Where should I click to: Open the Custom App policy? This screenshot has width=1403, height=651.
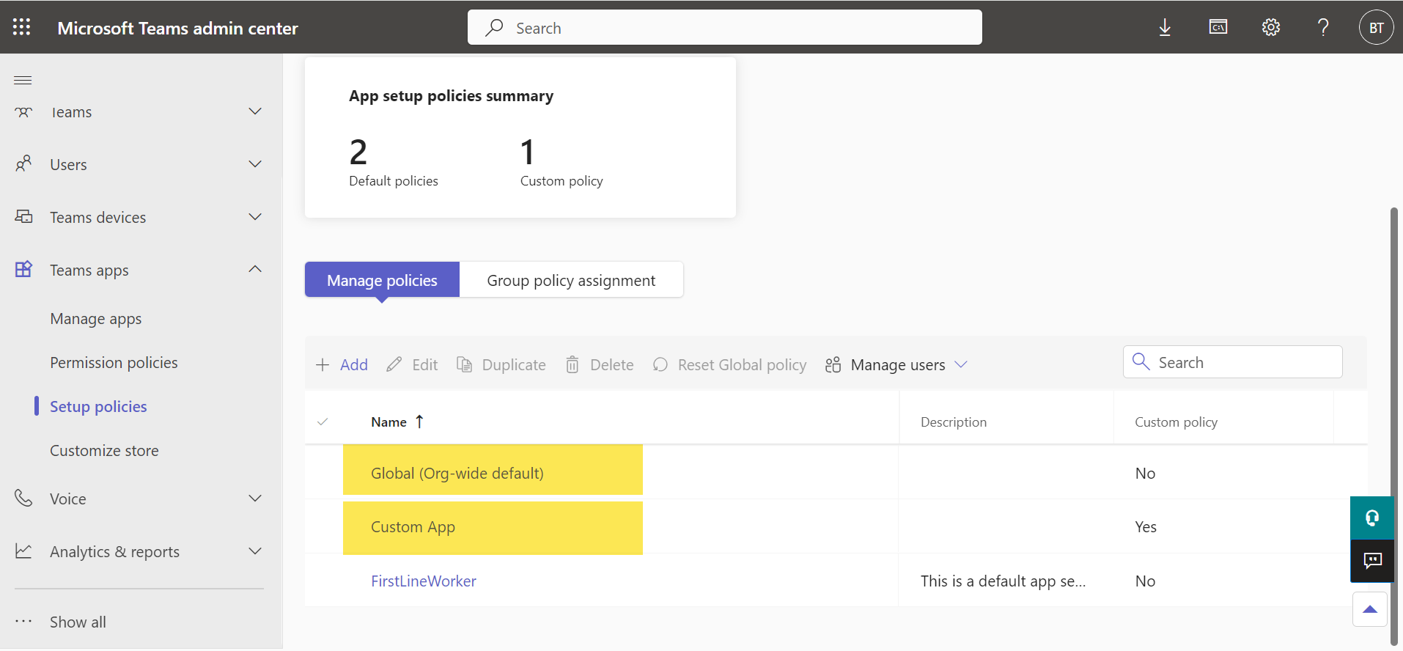pyautogui.click(x=413, y=527)
